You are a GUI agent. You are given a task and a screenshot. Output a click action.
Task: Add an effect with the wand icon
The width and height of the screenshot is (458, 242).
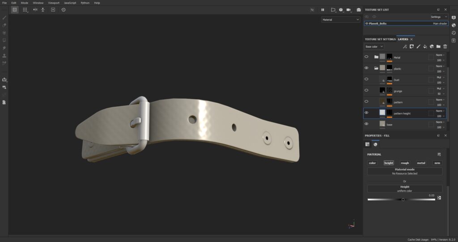pyautogui.click(x=405, y=46)
